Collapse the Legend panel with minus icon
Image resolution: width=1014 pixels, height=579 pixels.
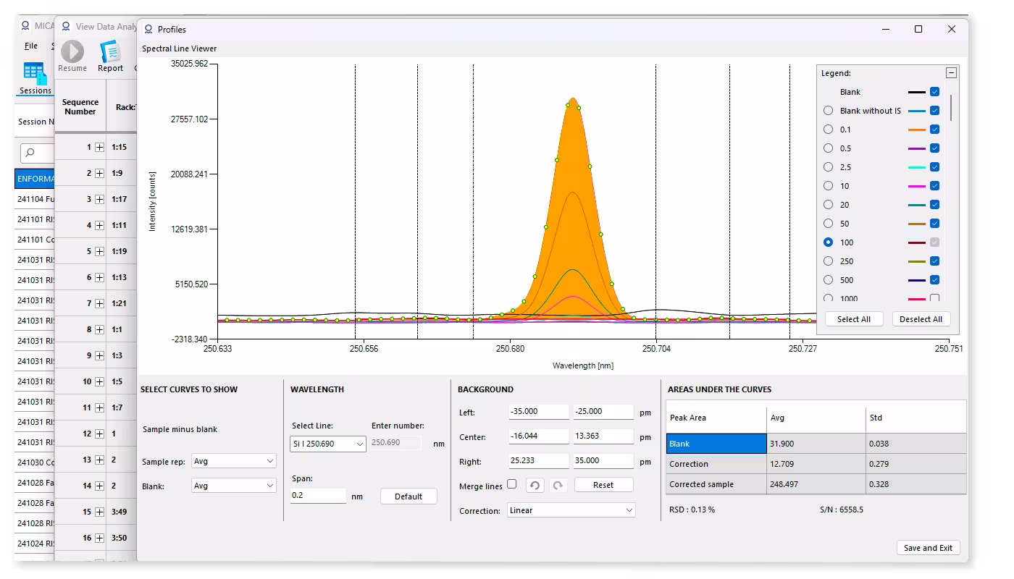pos(951,72)
